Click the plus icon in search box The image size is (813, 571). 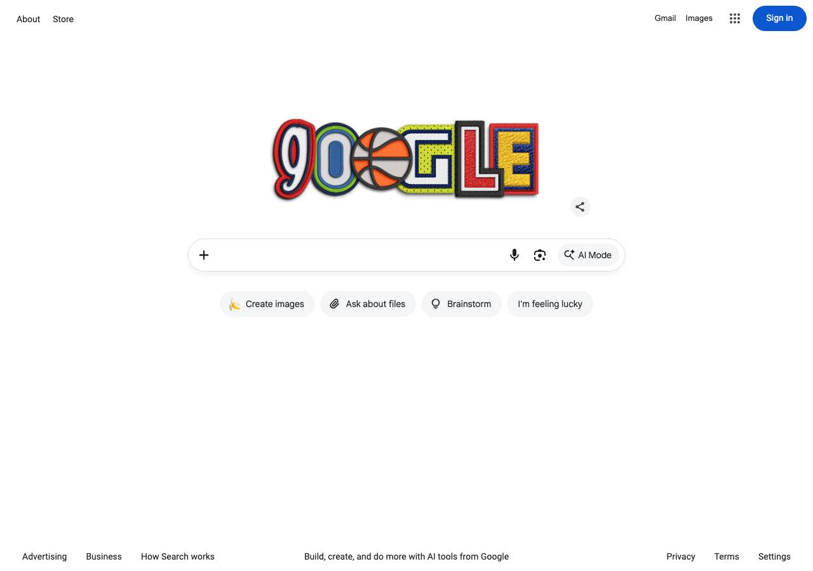point(204,255)
